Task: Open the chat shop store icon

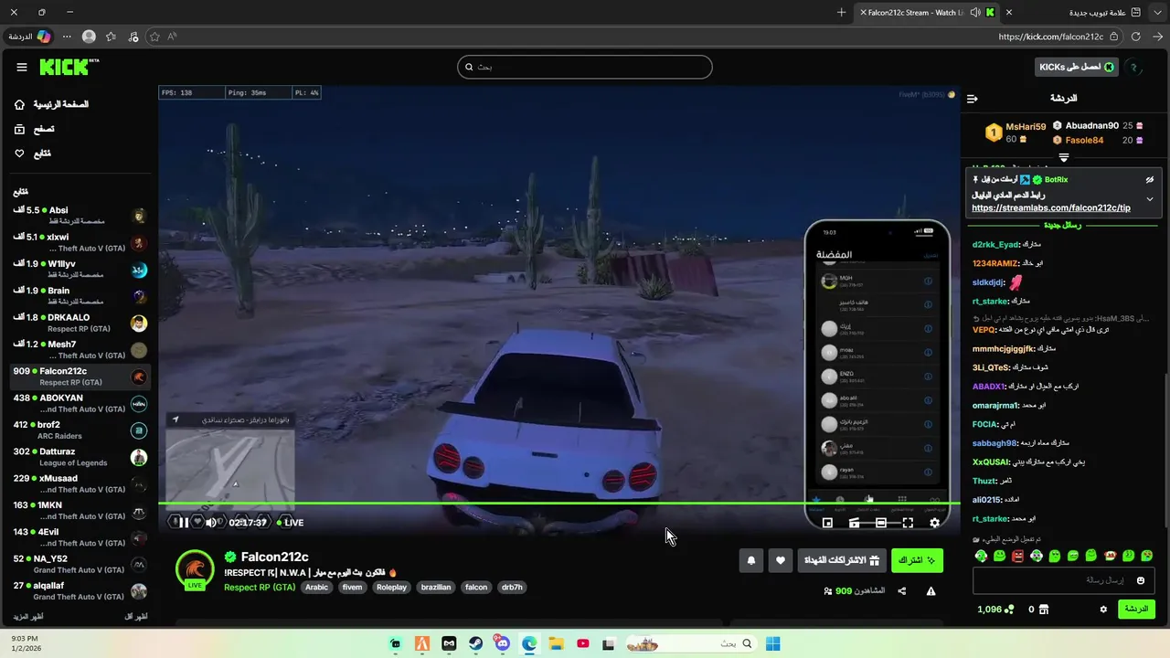Action: click(x=1044, y=609)
